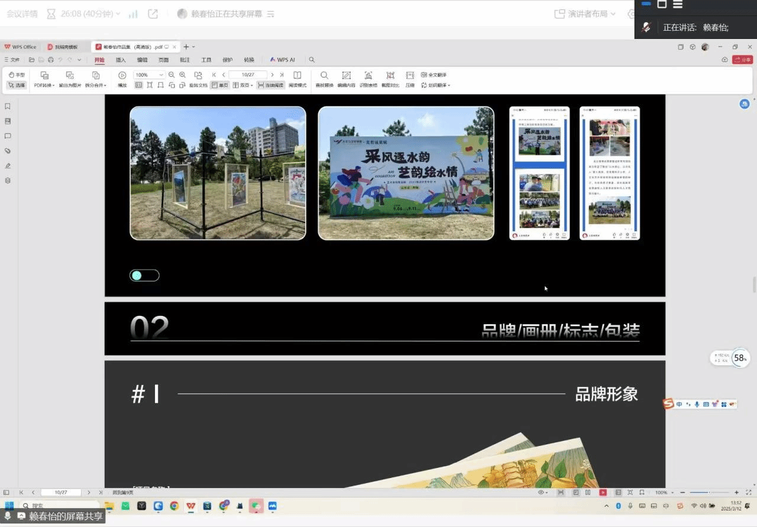Click the 查找替换 magnifier icon
757x527 pixels.
tap(324, 76)
